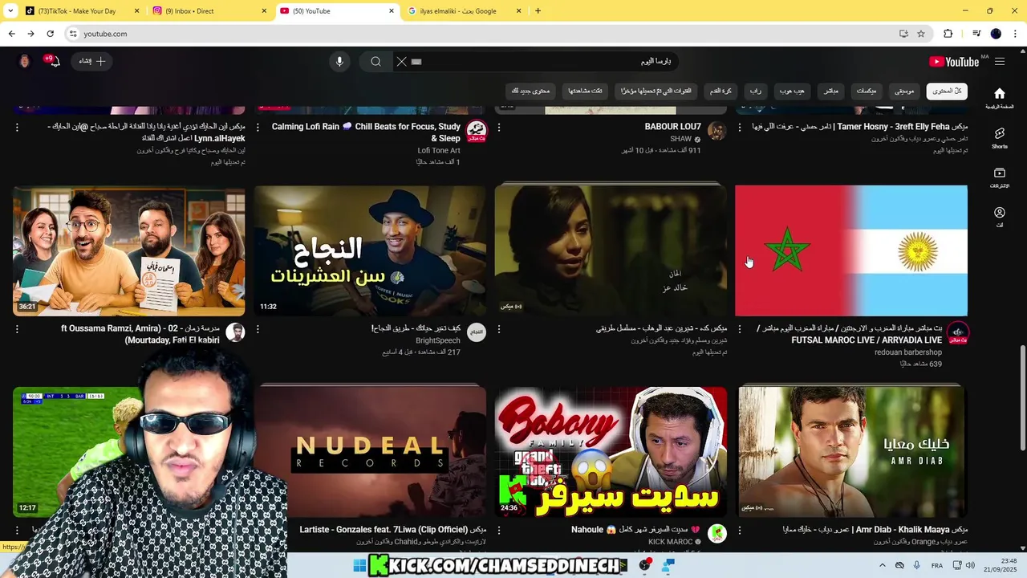Reload the page
The width and height of the screenshot is (1027, 578).
(x=50, y=34)
